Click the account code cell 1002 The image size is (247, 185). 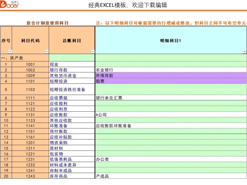30,70
